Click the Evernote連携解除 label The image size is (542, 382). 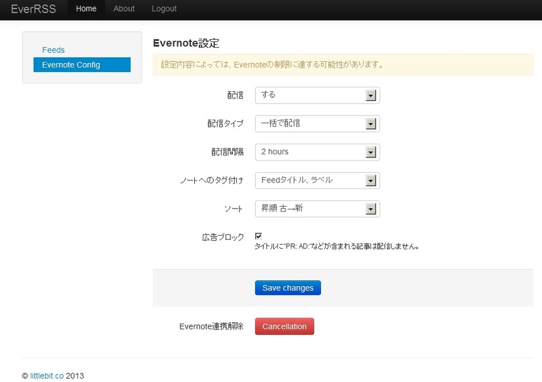pyautogui.click(x=211, y=326)
